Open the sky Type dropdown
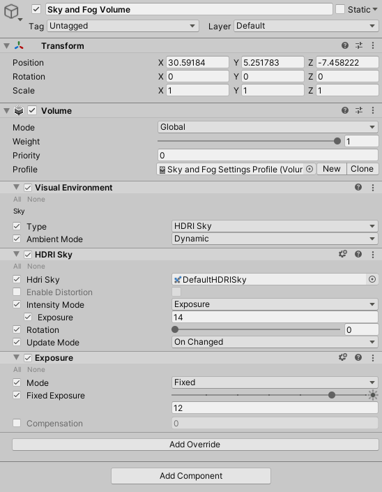 [x=275, y=226]
